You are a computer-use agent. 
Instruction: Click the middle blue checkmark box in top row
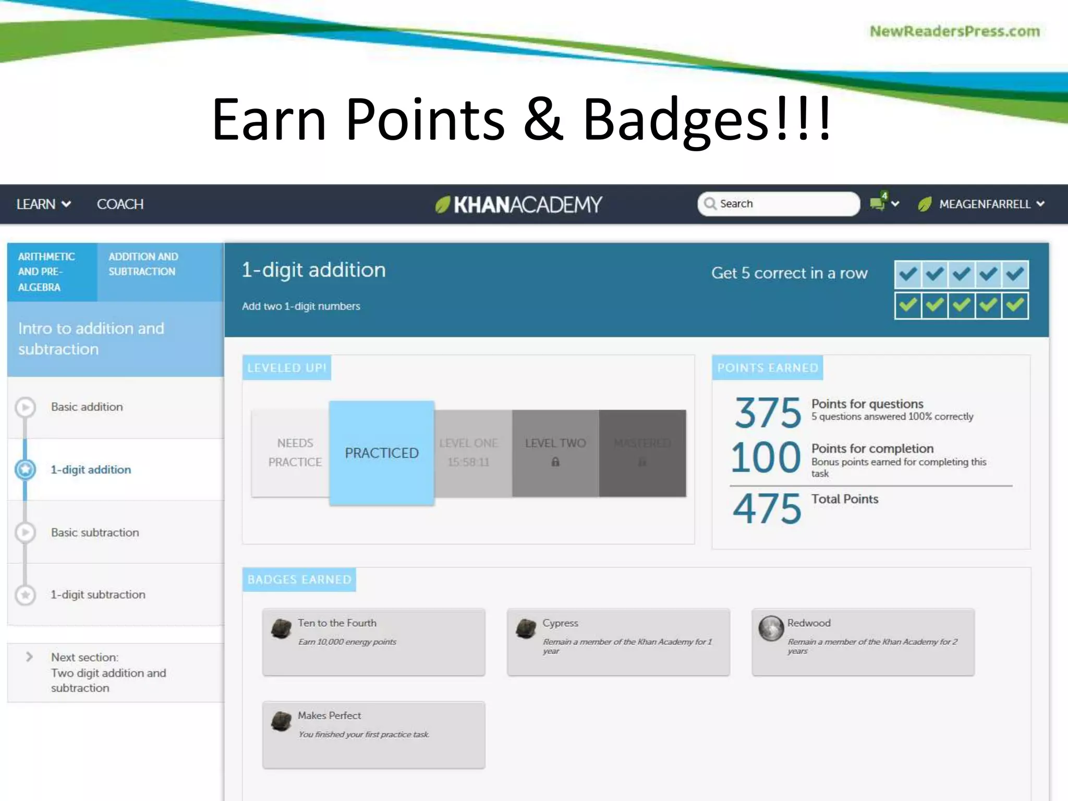coord(962,274)
